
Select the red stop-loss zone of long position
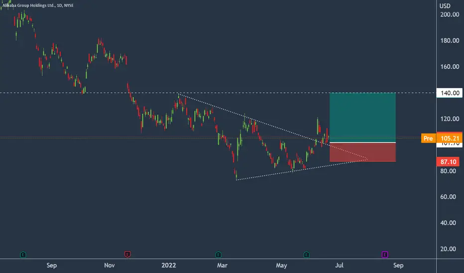[x=362, y=152]
